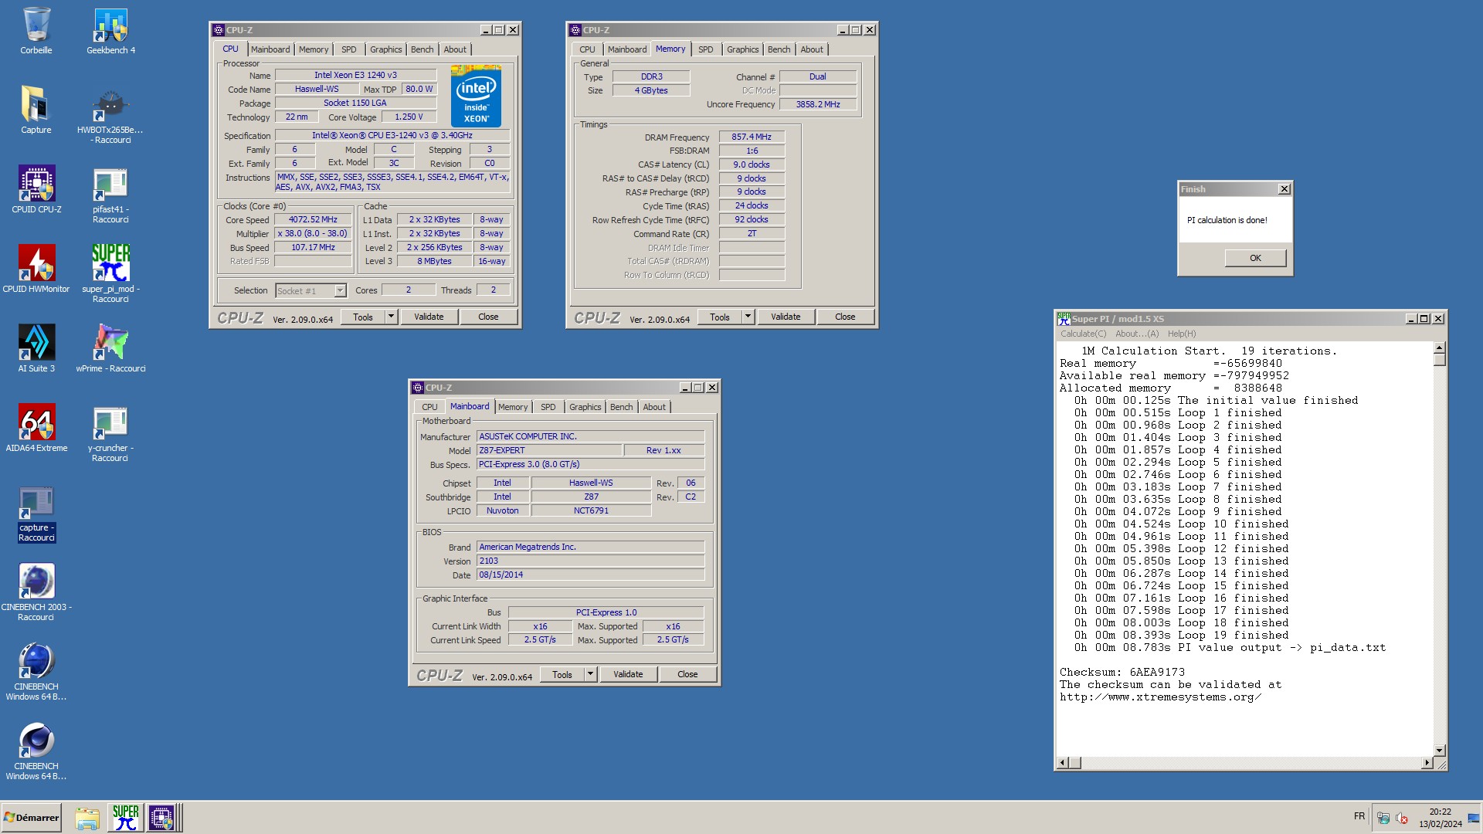Viewport: 1483px width, 834px height.
Task: Click the show desktop tray icon
Action: tap(1474, 818)
